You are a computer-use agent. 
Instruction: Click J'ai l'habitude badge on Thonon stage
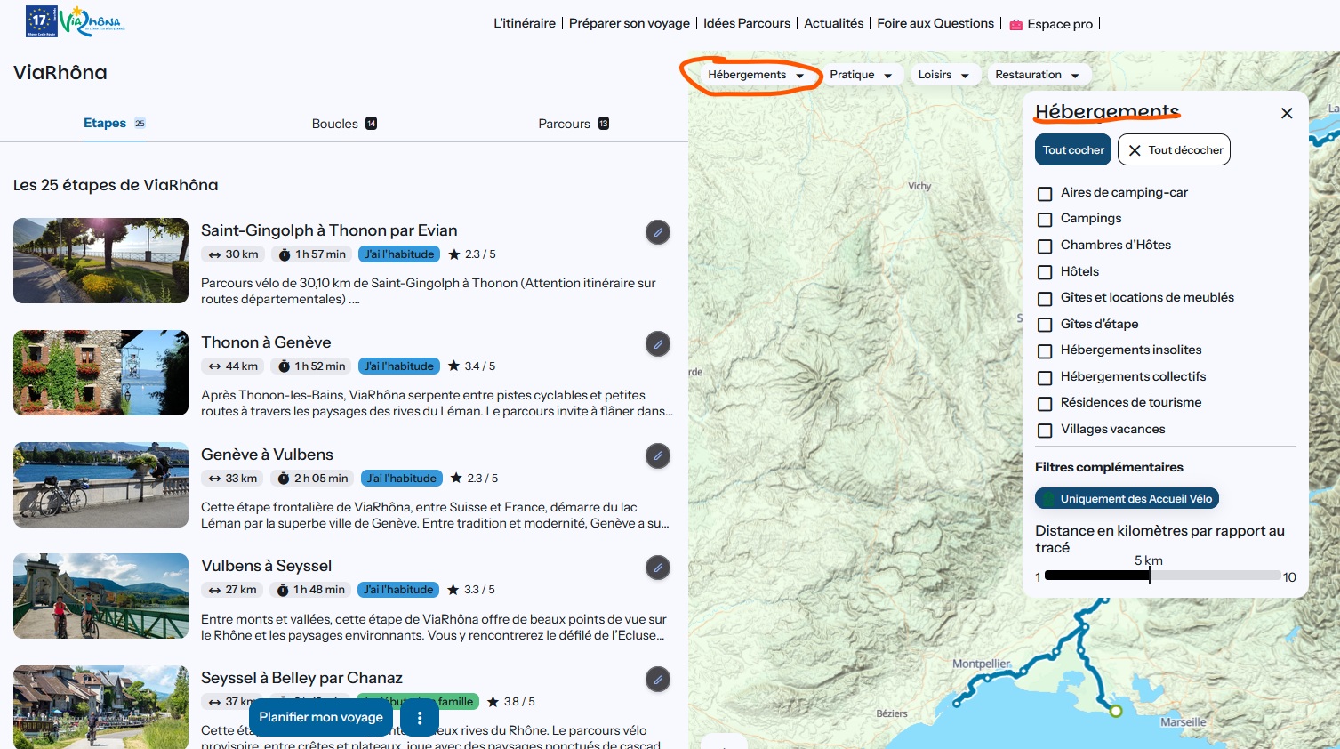pyautogui.click(x=399, y=366)
